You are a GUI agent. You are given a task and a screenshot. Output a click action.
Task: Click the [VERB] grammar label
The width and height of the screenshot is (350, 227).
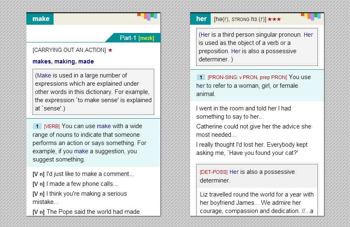pyautogui.click(x=52, y=126)
